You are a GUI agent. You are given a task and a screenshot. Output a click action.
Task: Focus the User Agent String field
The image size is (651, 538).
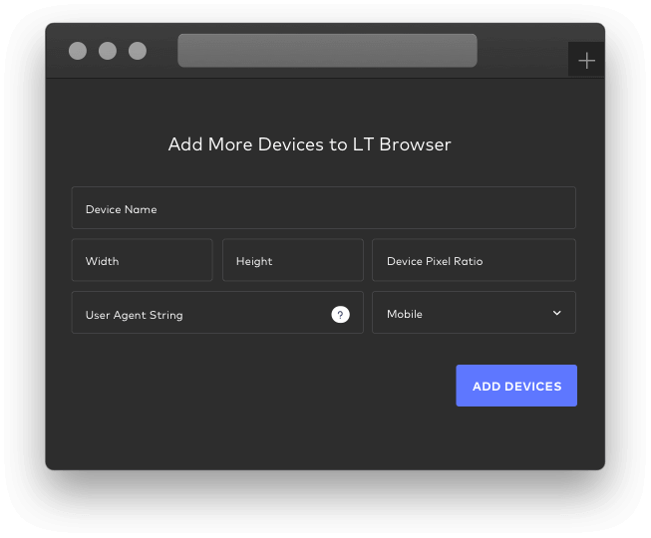point(217,313)
